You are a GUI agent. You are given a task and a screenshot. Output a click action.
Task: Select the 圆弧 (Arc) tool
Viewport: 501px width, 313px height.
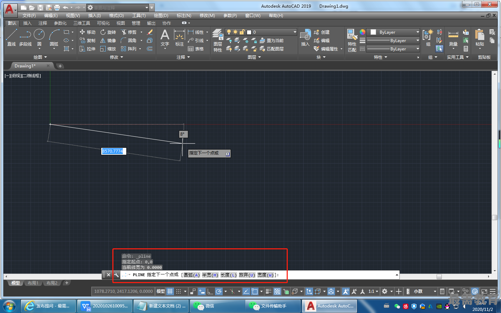coord(54,38)
